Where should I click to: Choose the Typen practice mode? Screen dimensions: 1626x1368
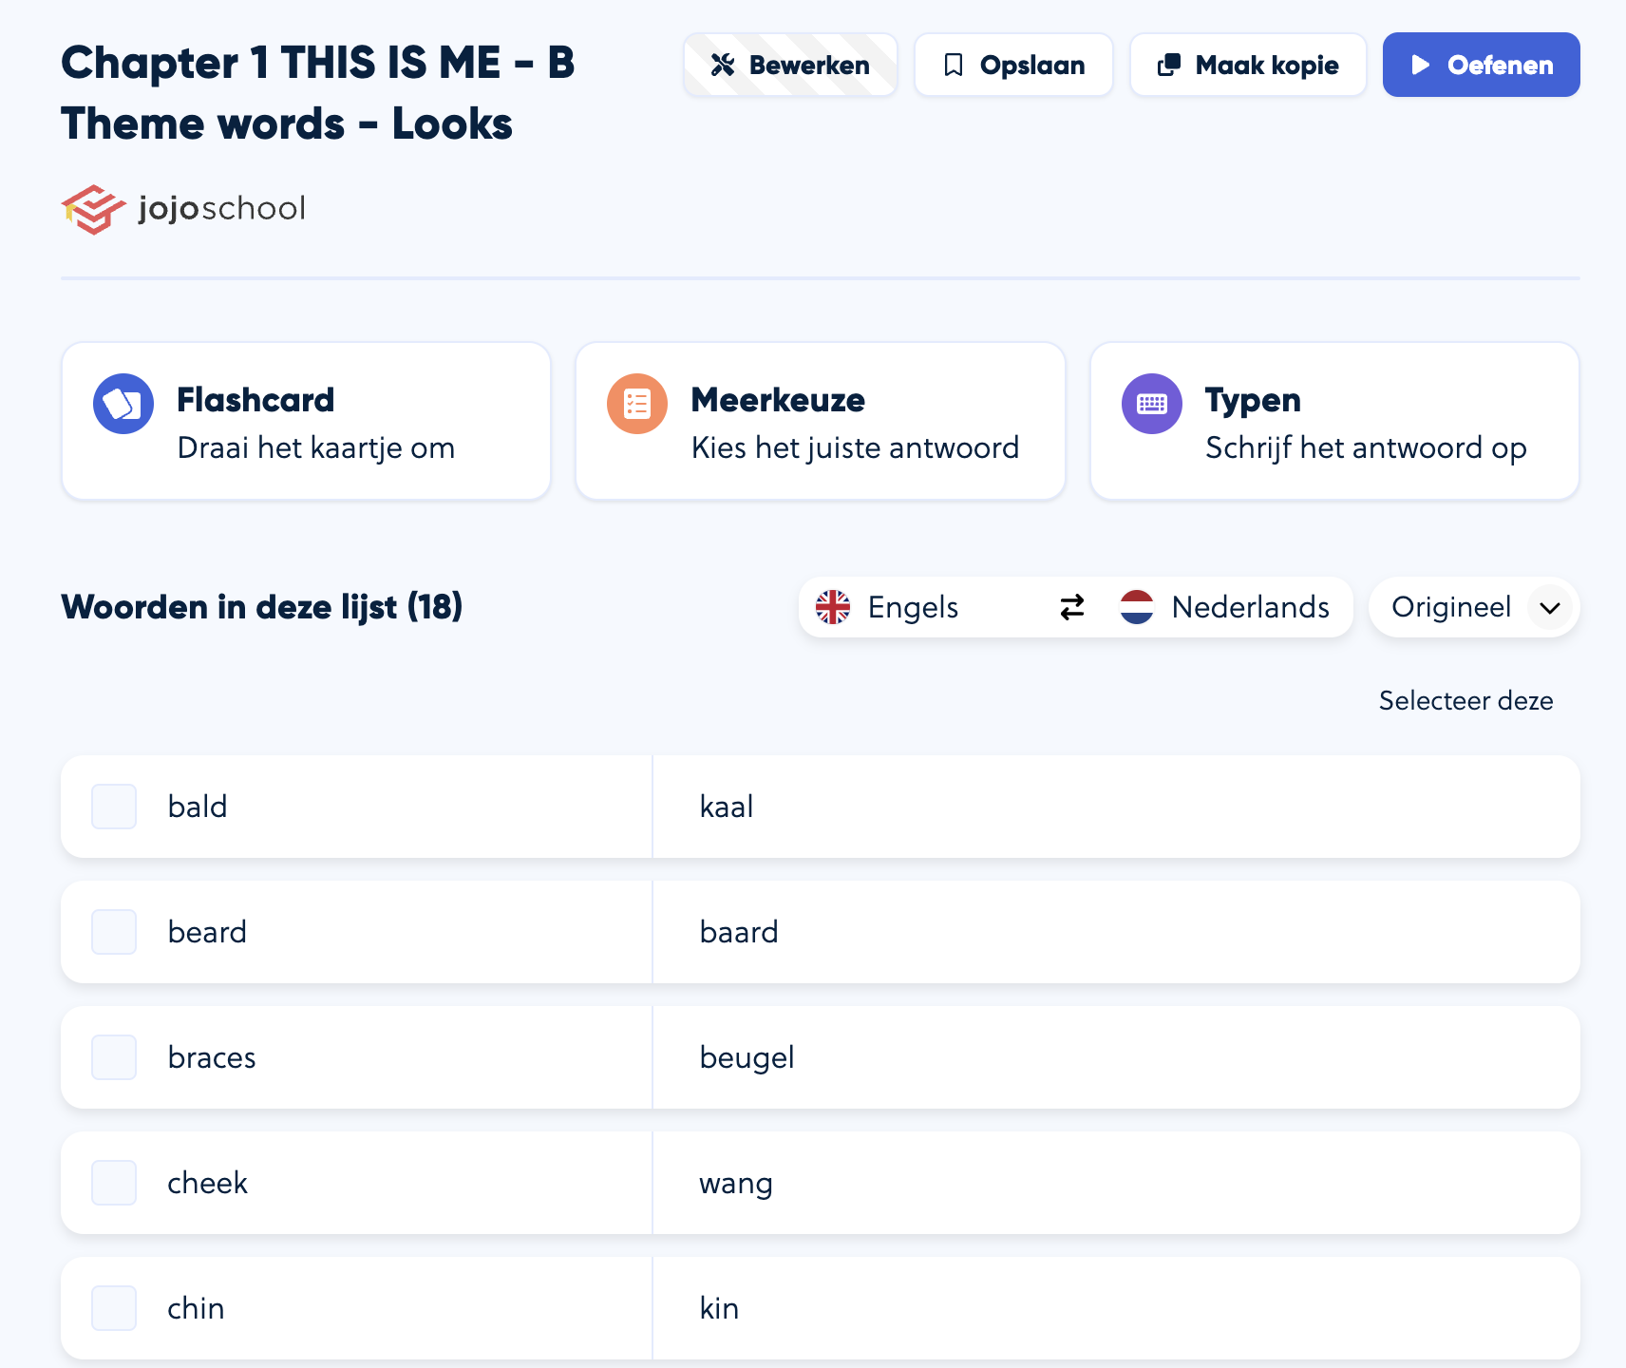click(1333, 421)
